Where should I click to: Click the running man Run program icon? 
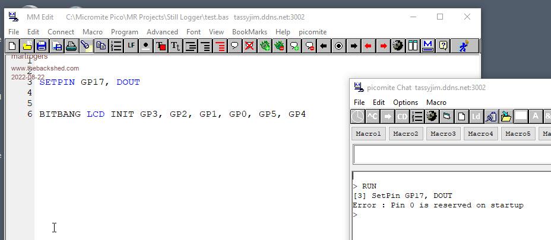[x=464, y=46]
